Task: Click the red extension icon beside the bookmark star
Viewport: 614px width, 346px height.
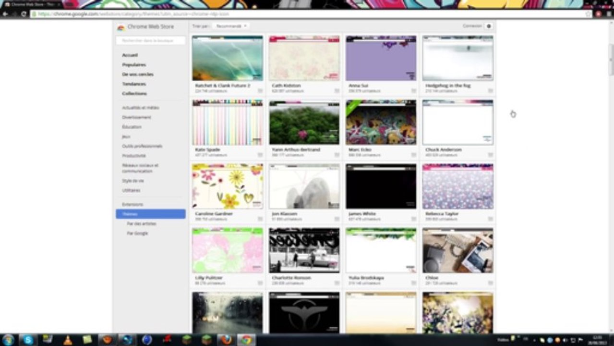Action: click(x=599, y=14)
